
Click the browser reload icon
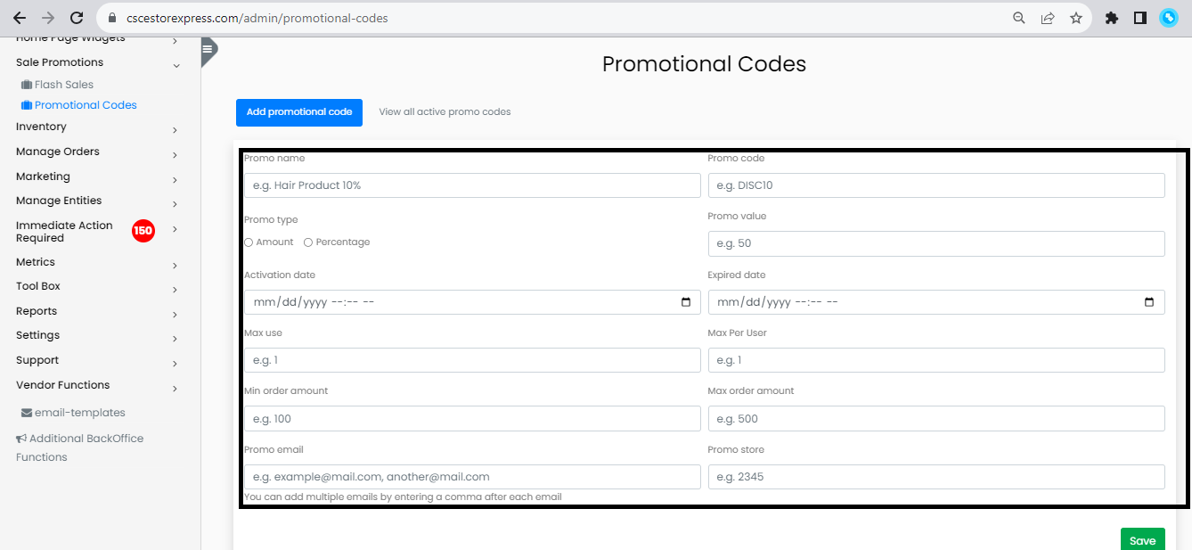pyautogui.click(x=77, y=18)
